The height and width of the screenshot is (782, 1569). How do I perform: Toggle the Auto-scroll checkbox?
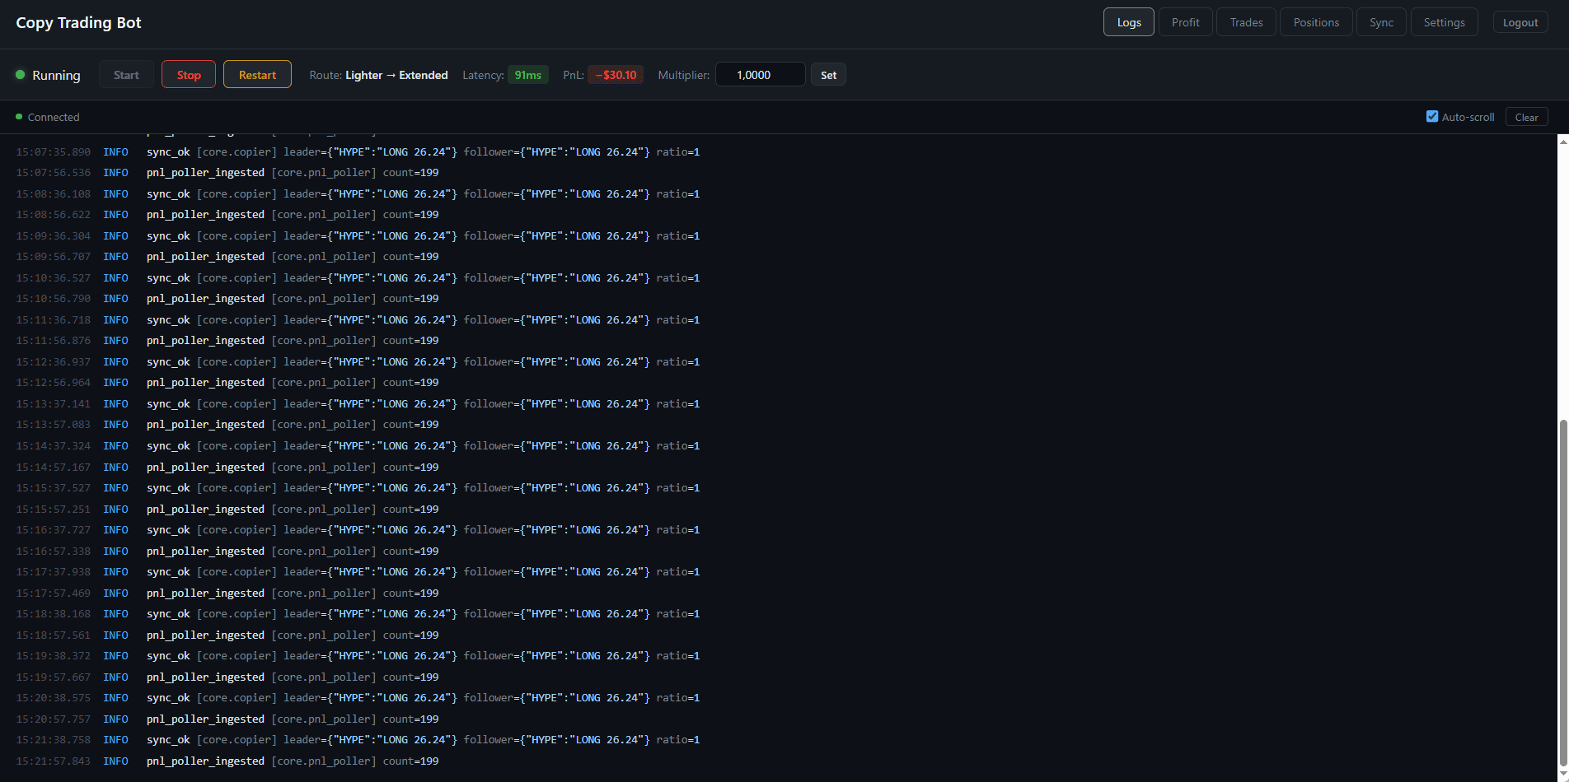point(1432,116)
